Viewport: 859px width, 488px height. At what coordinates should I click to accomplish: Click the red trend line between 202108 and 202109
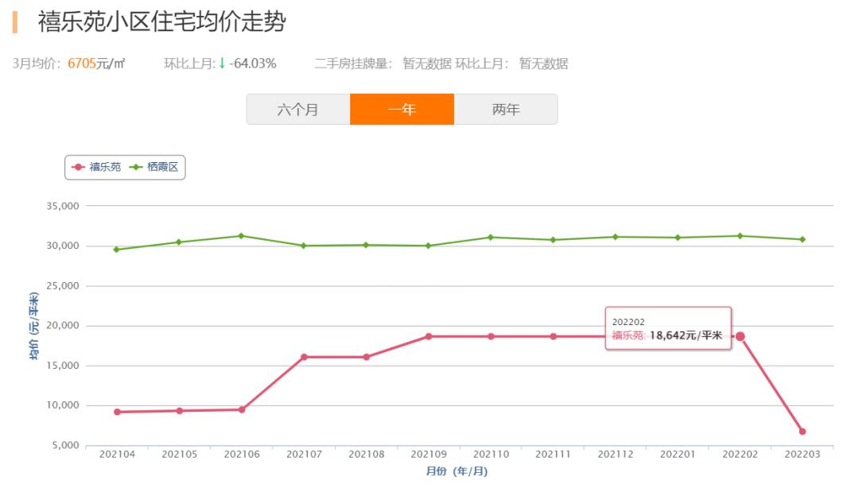pos(398,347)
